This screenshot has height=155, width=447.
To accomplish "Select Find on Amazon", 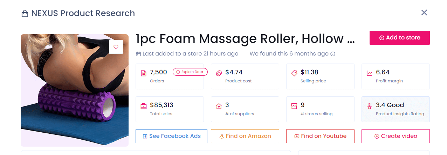I will pyautogui.click(x=245, y=136).
